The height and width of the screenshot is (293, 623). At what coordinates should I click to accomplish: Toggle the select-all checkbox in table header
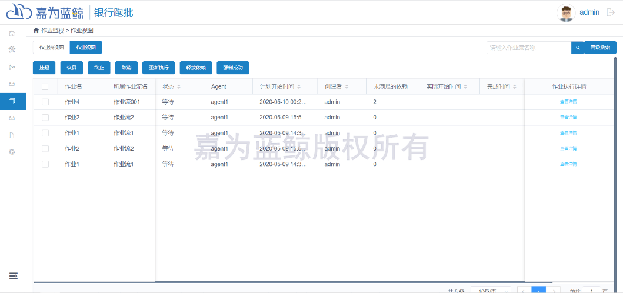(x=45, y=86)
